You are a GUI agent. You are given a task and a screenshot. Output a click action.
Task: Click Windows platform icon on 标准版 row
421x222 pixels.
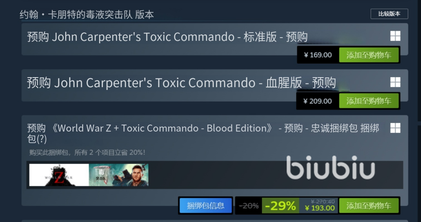[395, 36]
